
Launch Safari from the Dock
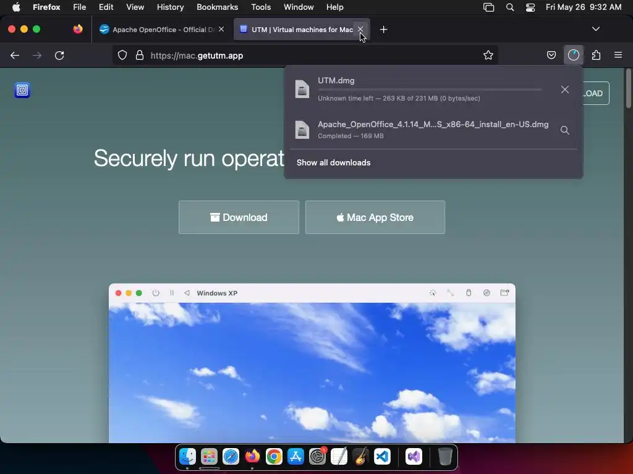tap(231, 457)
